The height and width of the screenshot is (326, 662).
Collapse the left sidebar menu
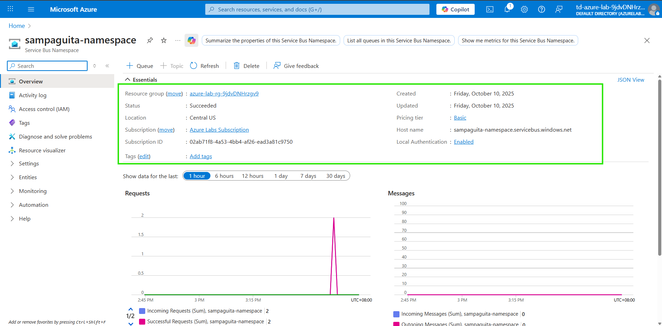[107, 66]
